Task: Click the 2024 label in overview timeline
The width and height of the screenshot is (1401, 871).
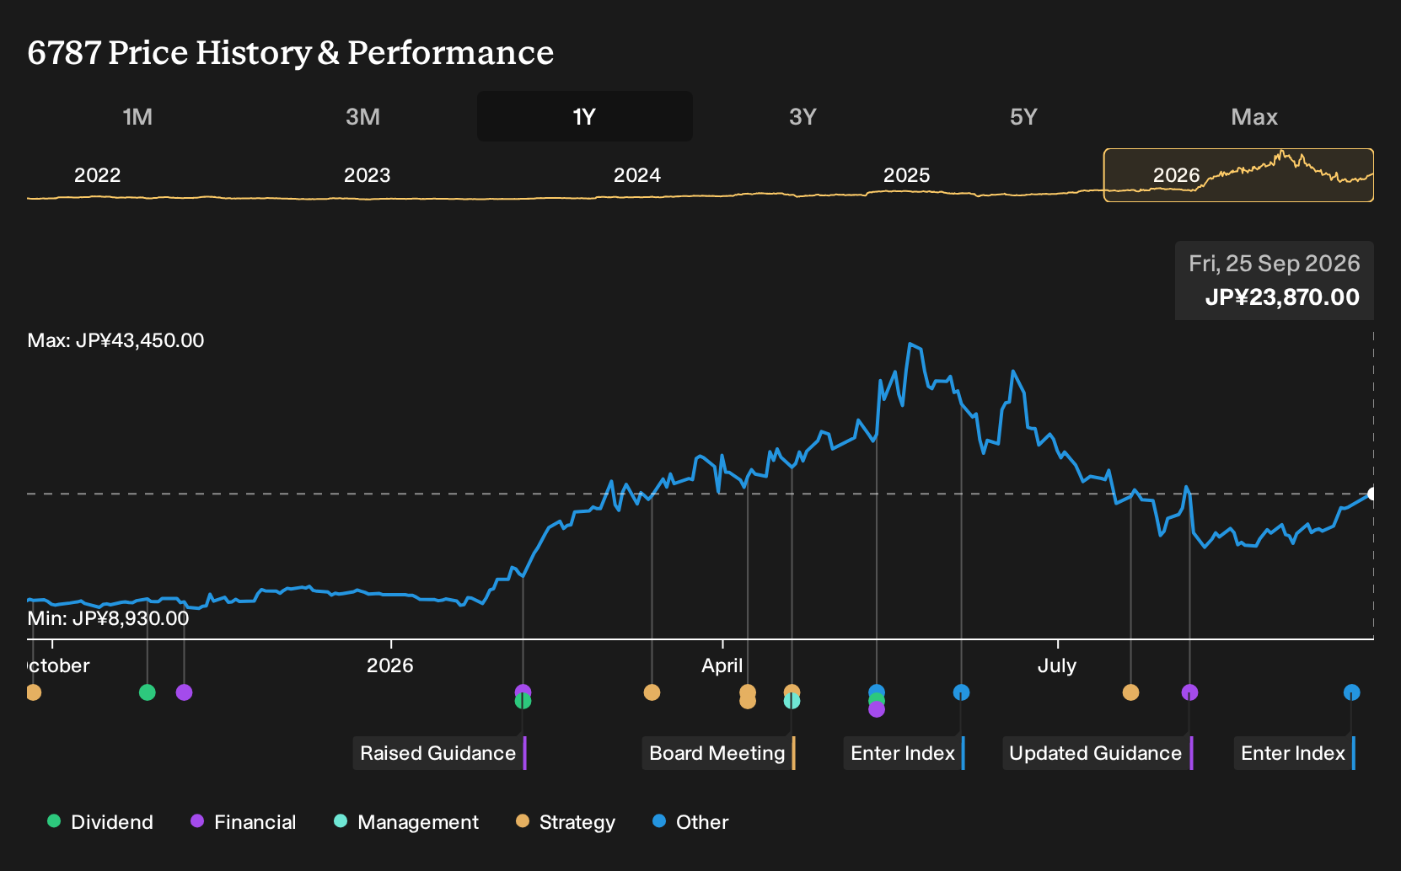Action: [x=637, y=175]
